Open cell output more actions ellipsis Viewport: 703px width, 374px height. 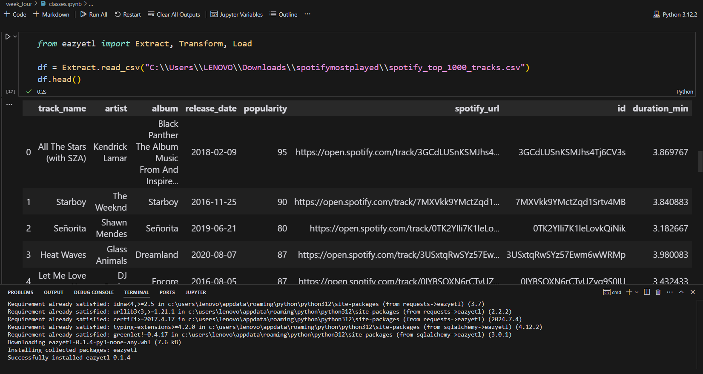click(x=9, y=104)
